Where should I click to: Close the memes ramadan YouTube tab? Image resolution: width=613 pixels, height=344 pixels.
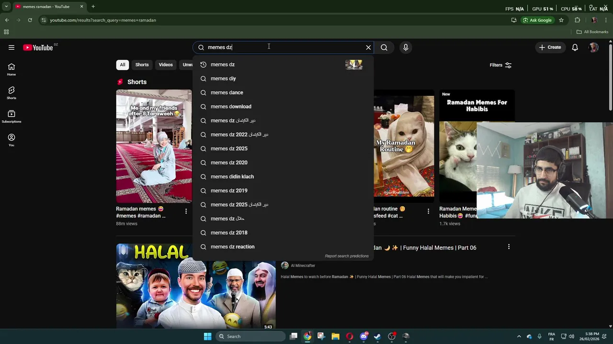coord(81,7)
